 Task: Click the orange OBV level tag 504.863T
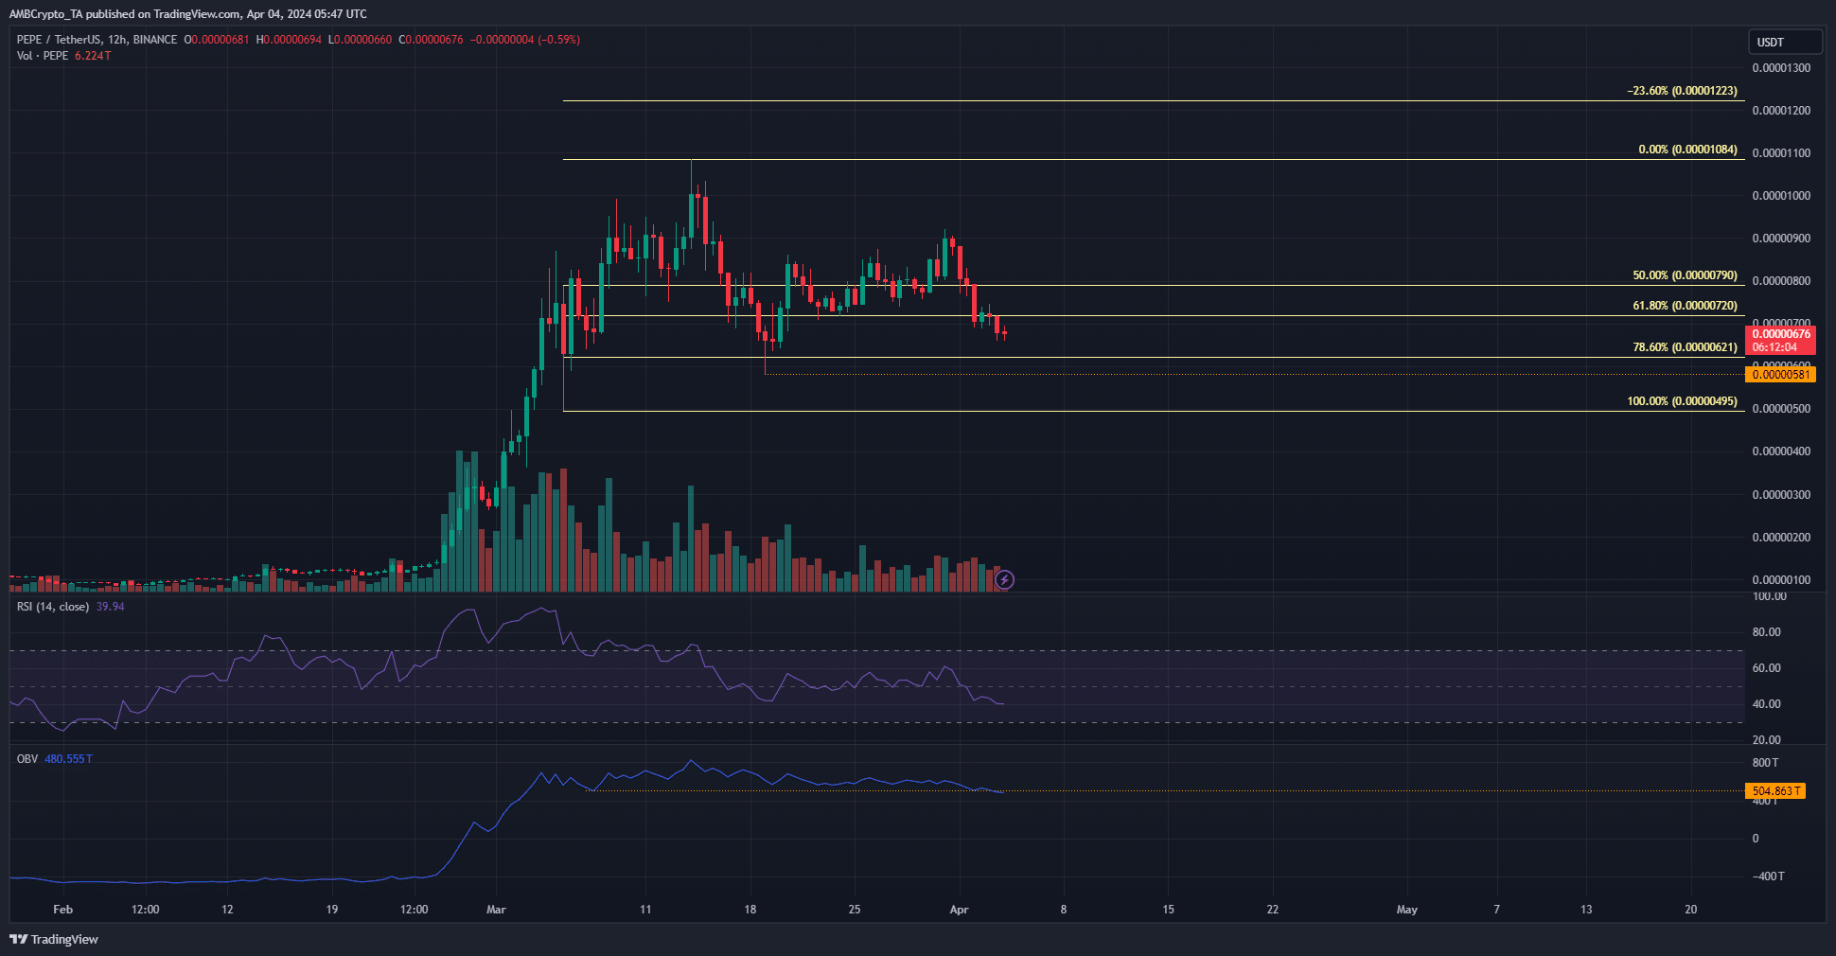[x=1775, y=791]
